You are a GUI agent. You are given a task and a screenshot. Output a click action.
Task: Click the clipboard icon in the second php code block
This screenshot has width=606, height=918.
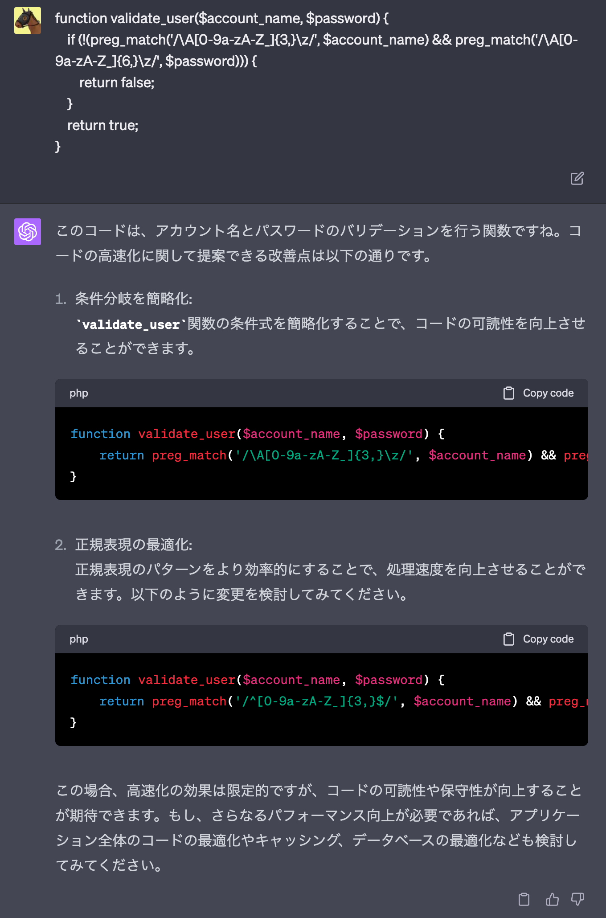[508, 639]
